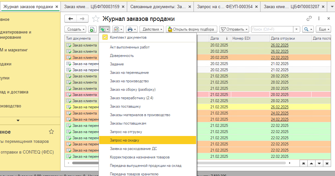Screen dimensions: 335x176
Task: Click the back navigation arrow
Action: click(71, 19)
